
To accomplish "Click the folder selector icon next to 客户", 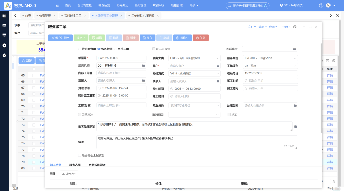I will pyautogui.click(x=219, y=65).
